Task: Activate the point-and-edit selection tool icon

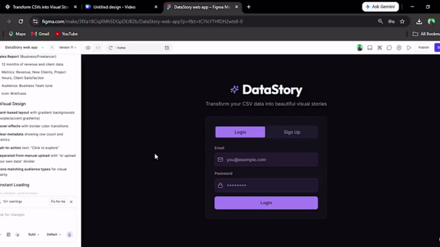Action: point(380,48)
